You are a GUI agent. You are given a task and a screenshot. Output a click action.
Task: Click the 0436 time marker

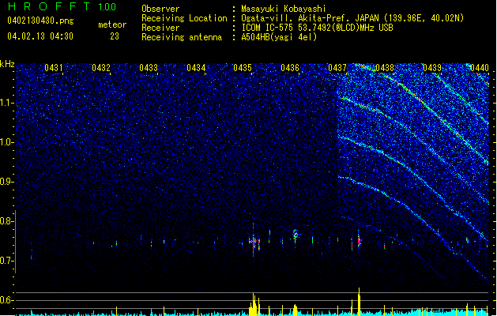pos(290,68)
